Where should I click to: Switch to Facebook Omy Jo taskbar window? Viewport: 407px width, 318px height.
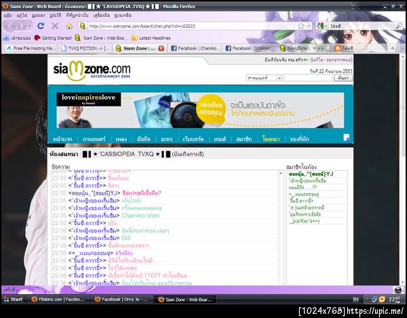tap(121, 300)
